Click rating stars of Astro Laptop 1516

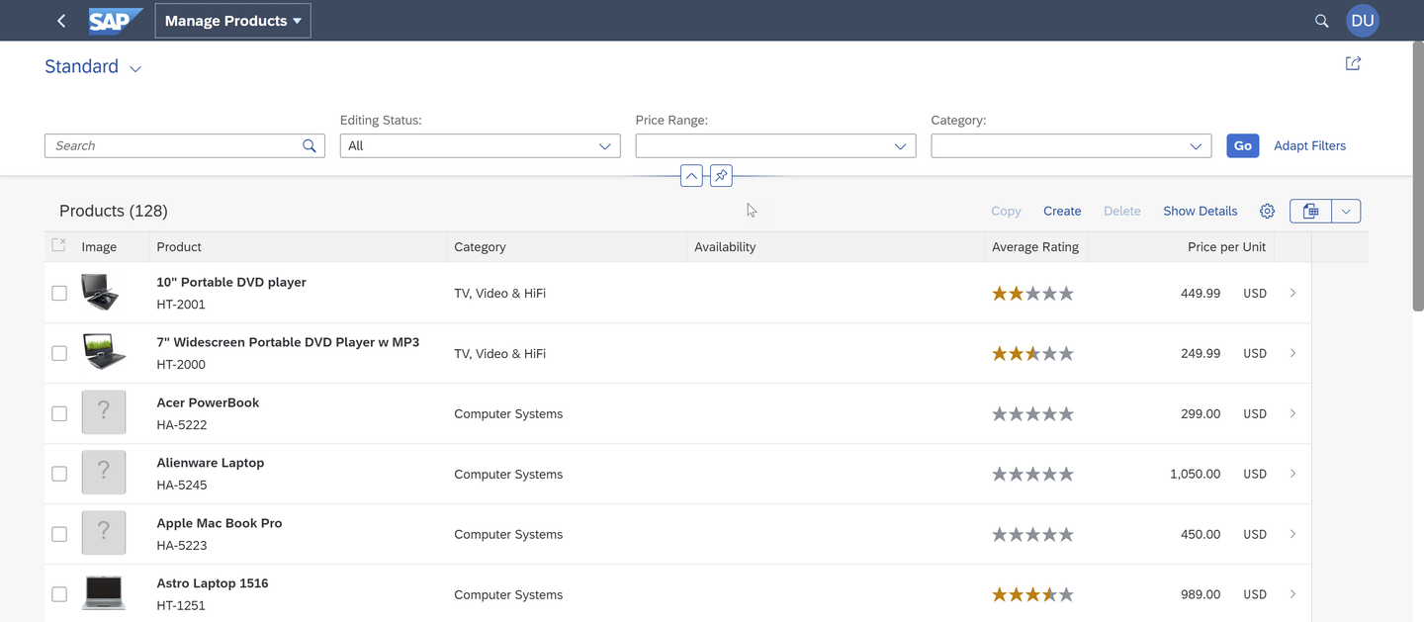1032,594
